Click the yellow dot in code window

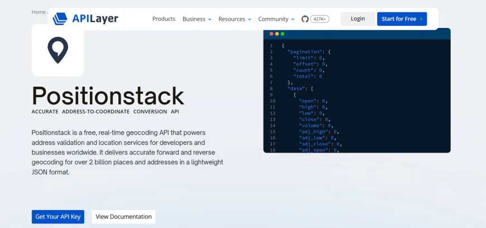[277, 34]
